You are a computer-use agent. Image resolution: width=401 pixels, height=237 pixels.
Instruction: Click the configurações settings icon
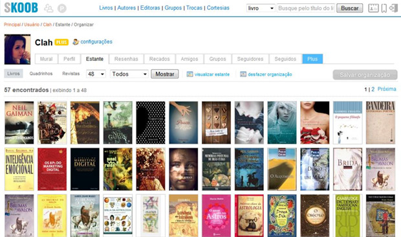coord(76,42)
